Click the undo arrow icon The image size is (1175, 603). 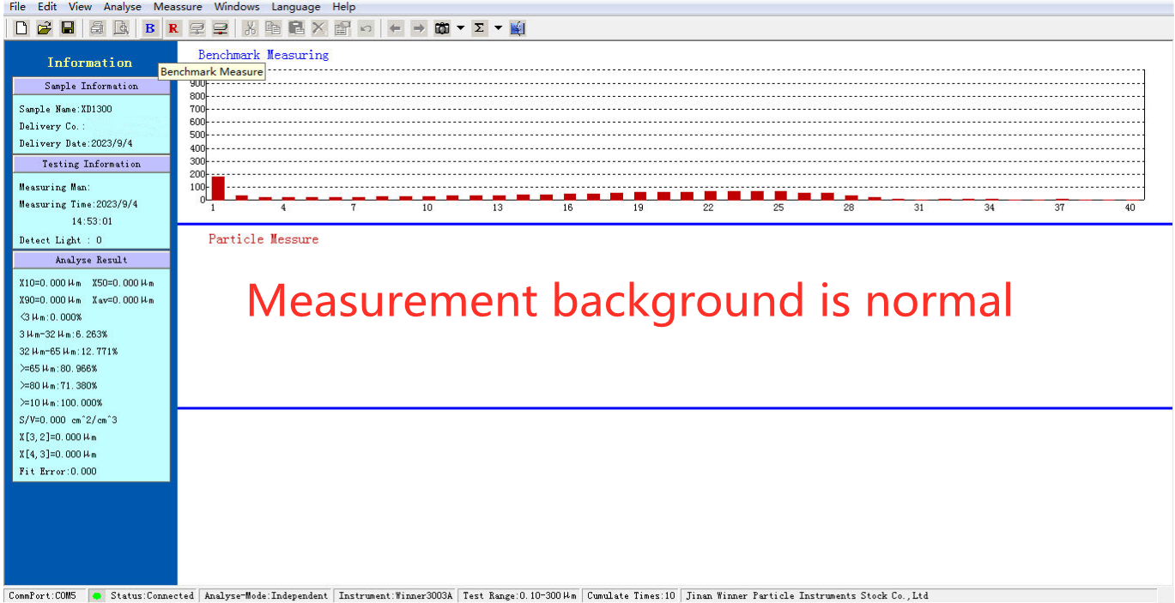click(365, 27)
